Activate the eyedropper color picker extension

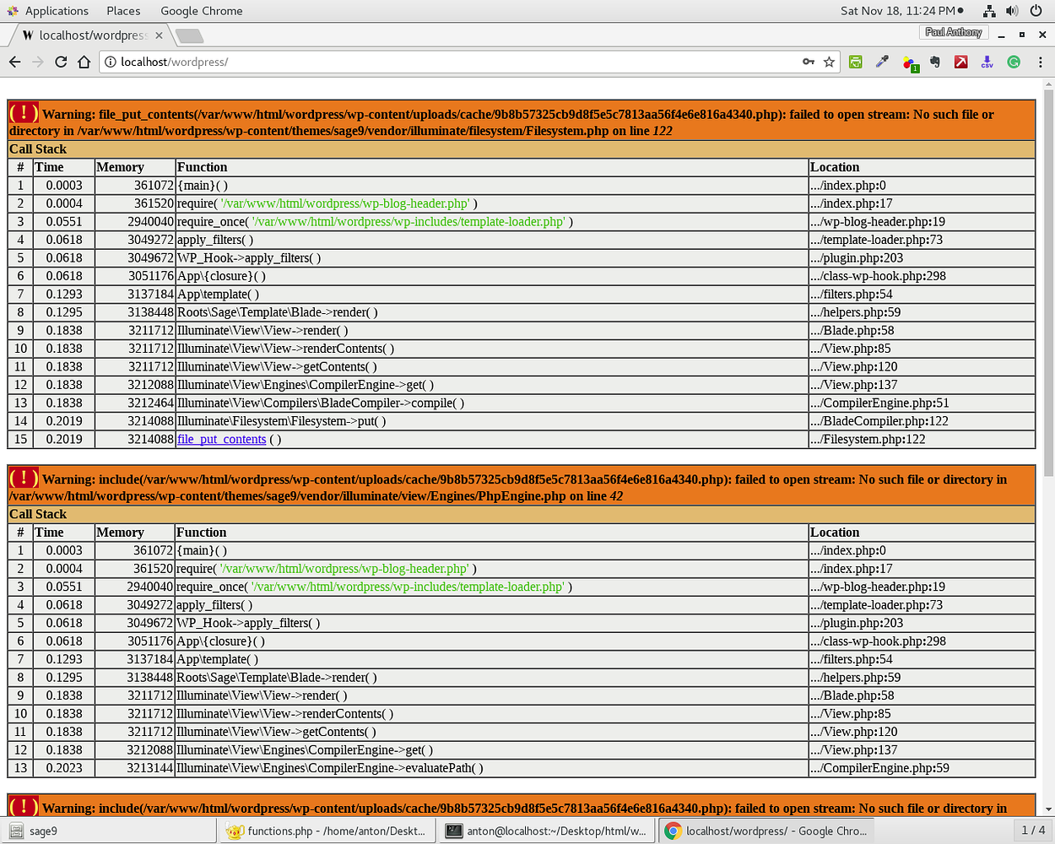[x=882, y=62]
